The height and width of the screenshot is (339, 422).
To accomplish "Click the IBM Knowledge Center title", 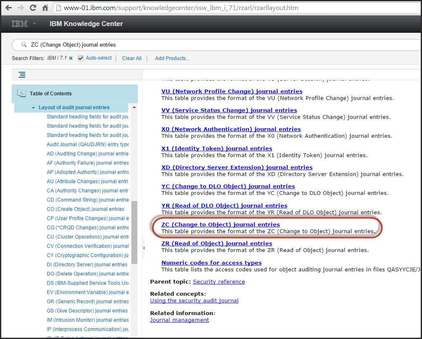I will coord(86,24).
